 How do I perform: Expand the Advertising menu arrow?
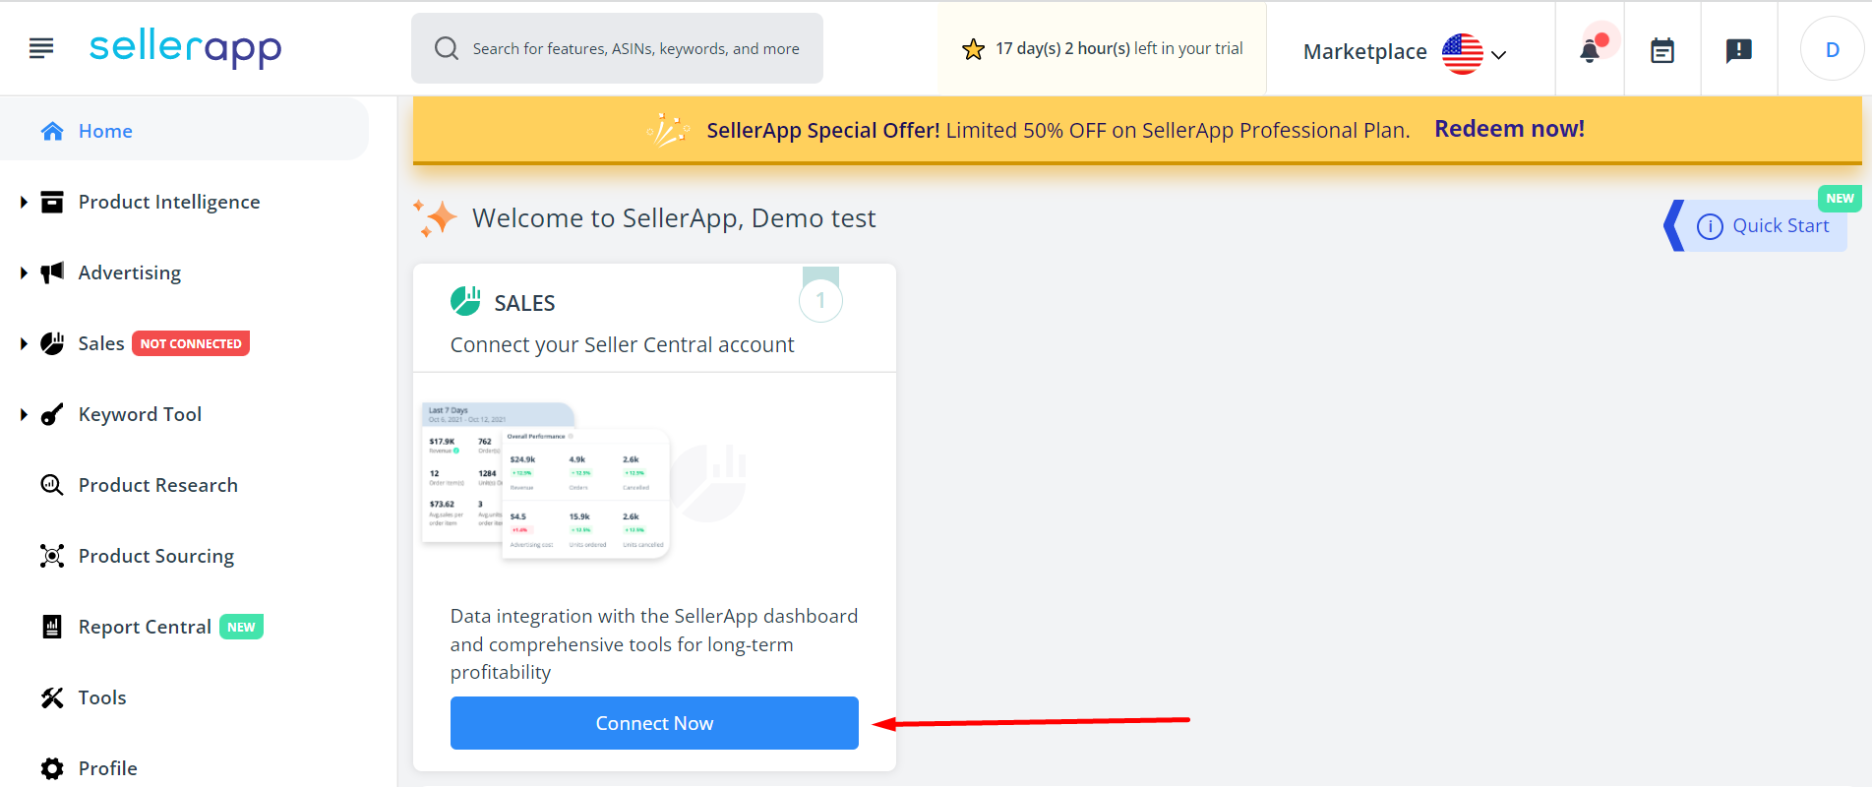click(24, 272)
